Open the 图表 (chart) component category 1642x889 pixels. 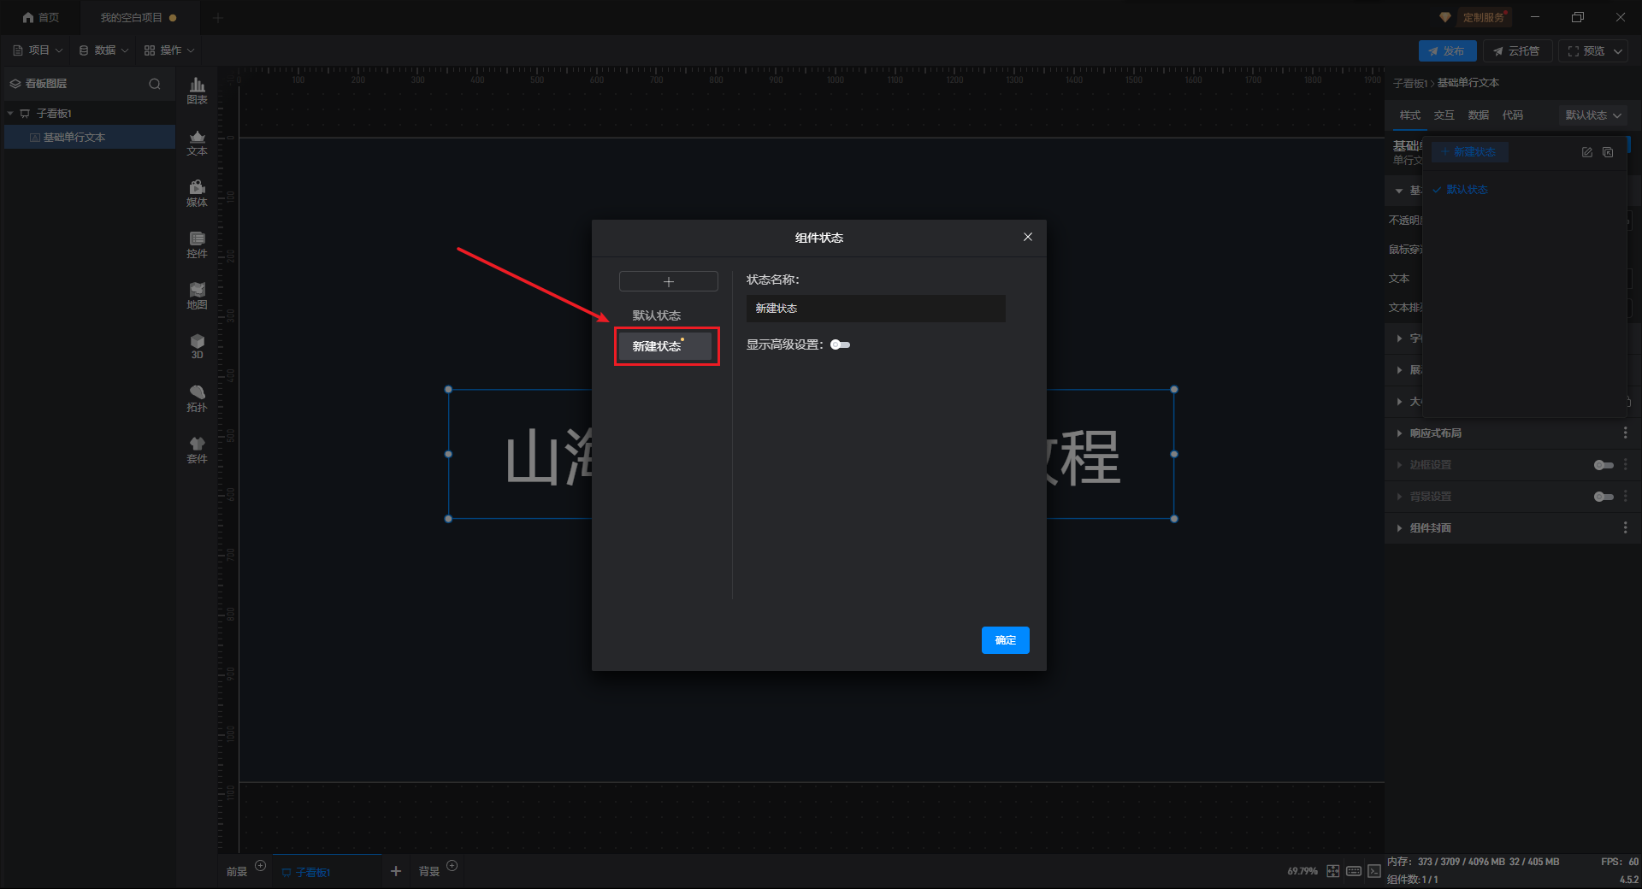[x=197, y=91]
